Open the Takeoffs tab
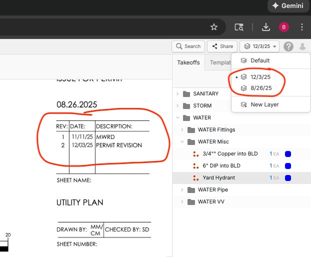The width and height of the screenshot is (311, 257). (188, 62)
